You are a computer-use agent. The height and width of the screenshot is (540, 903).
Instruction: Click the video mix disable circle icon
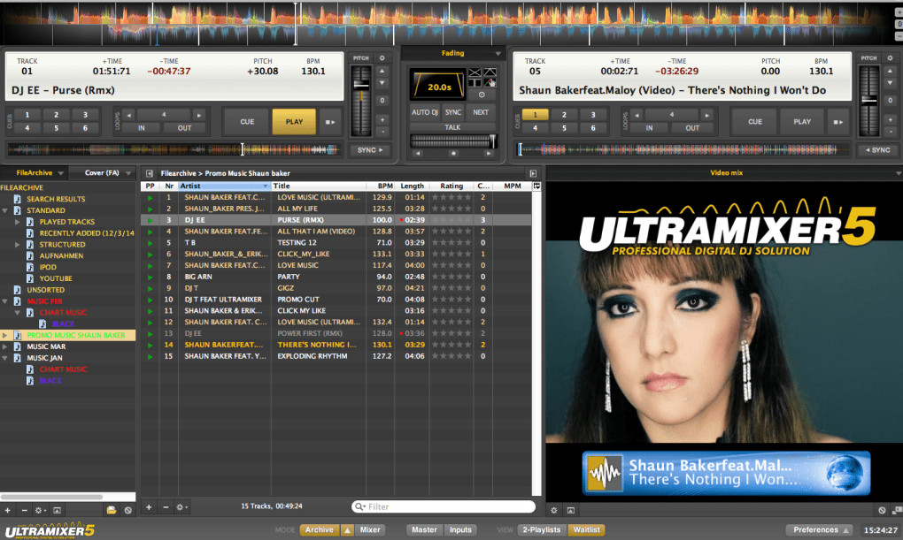pyautogui.click(x=883, y=510)
